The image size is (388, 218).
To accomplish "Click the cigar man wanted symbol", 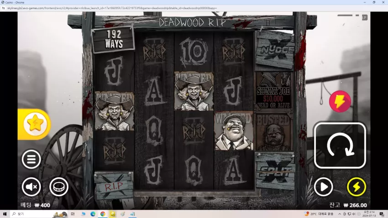I will click(234, 131).
